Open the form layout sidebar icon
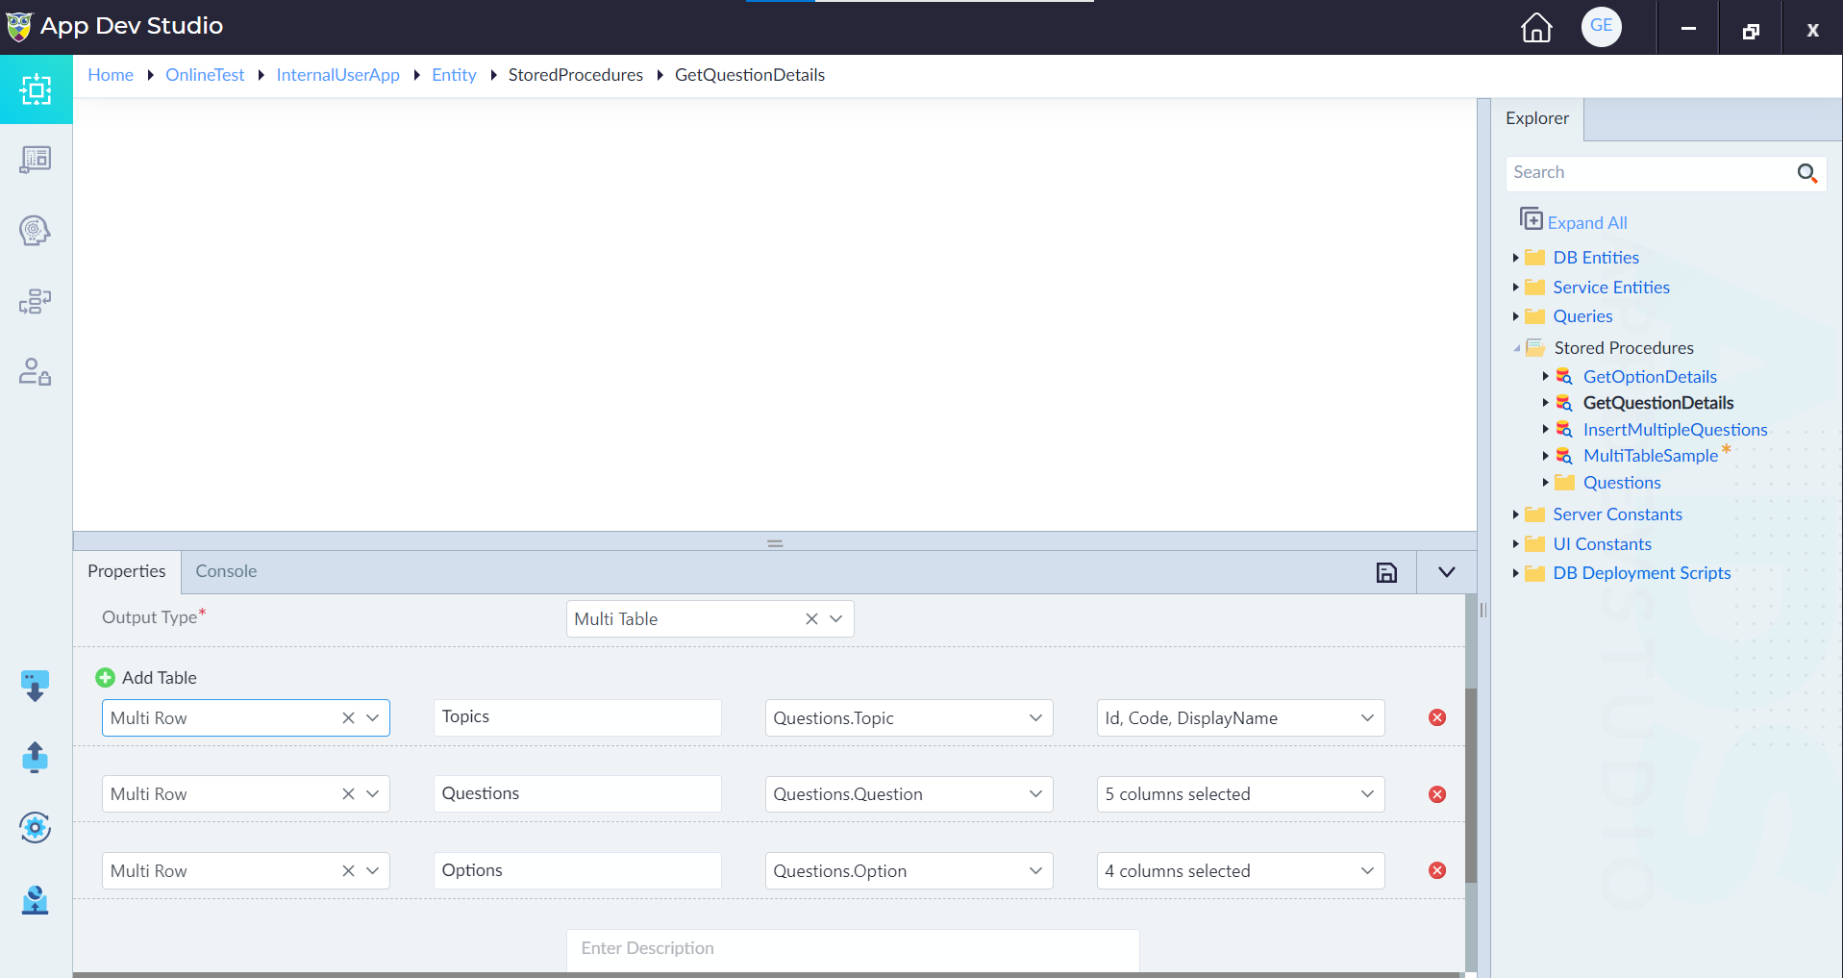The height and width of the screenshot is (978, 1843). tap(36, 160)
